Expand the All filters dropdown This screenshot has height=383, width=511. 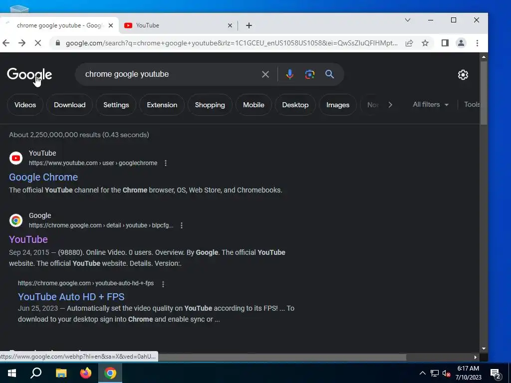pyautogui.click(x=430, y=105)
